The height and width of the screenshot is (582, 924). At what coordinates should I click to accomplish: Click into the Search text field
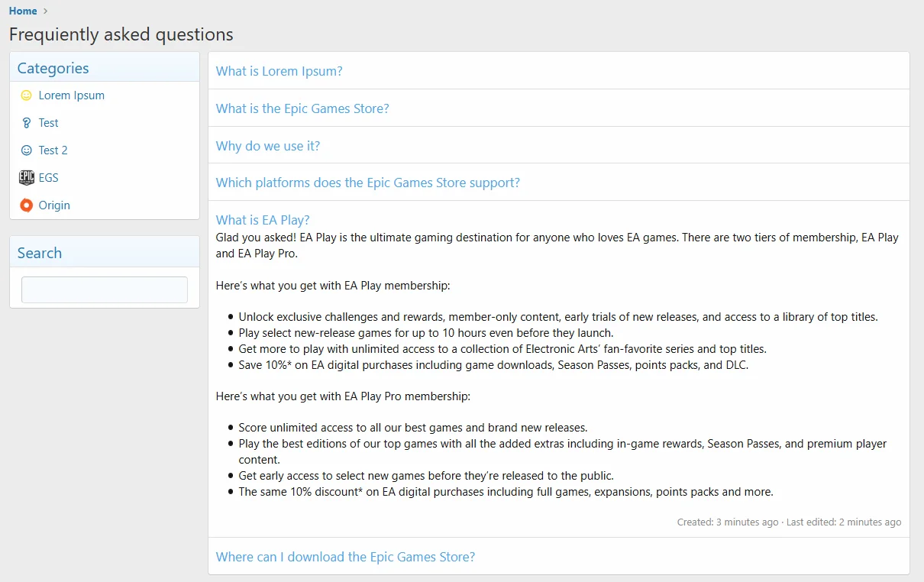[105, 289]
